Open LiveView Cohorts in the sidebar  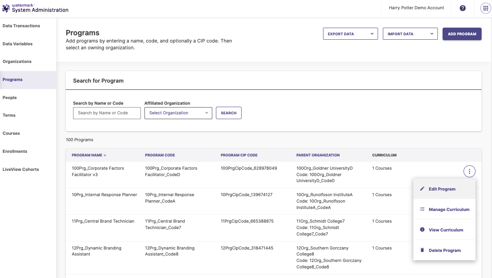tap(21, 169)
